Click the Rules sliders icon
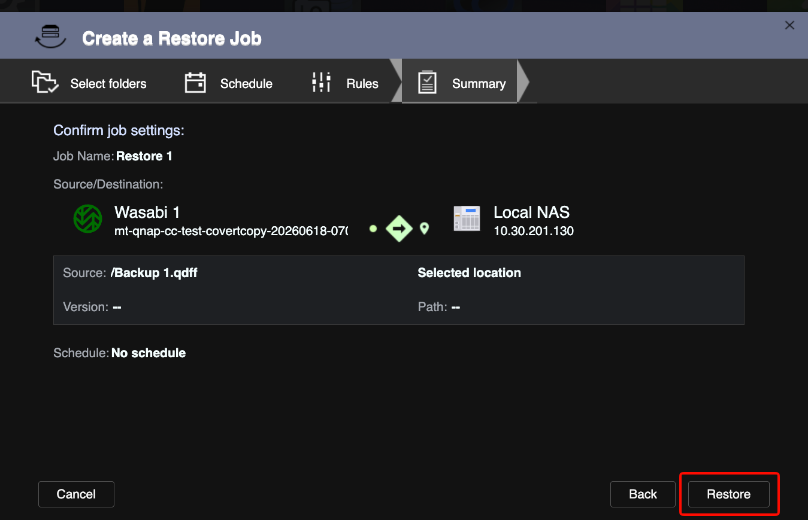 click(322, 83)
